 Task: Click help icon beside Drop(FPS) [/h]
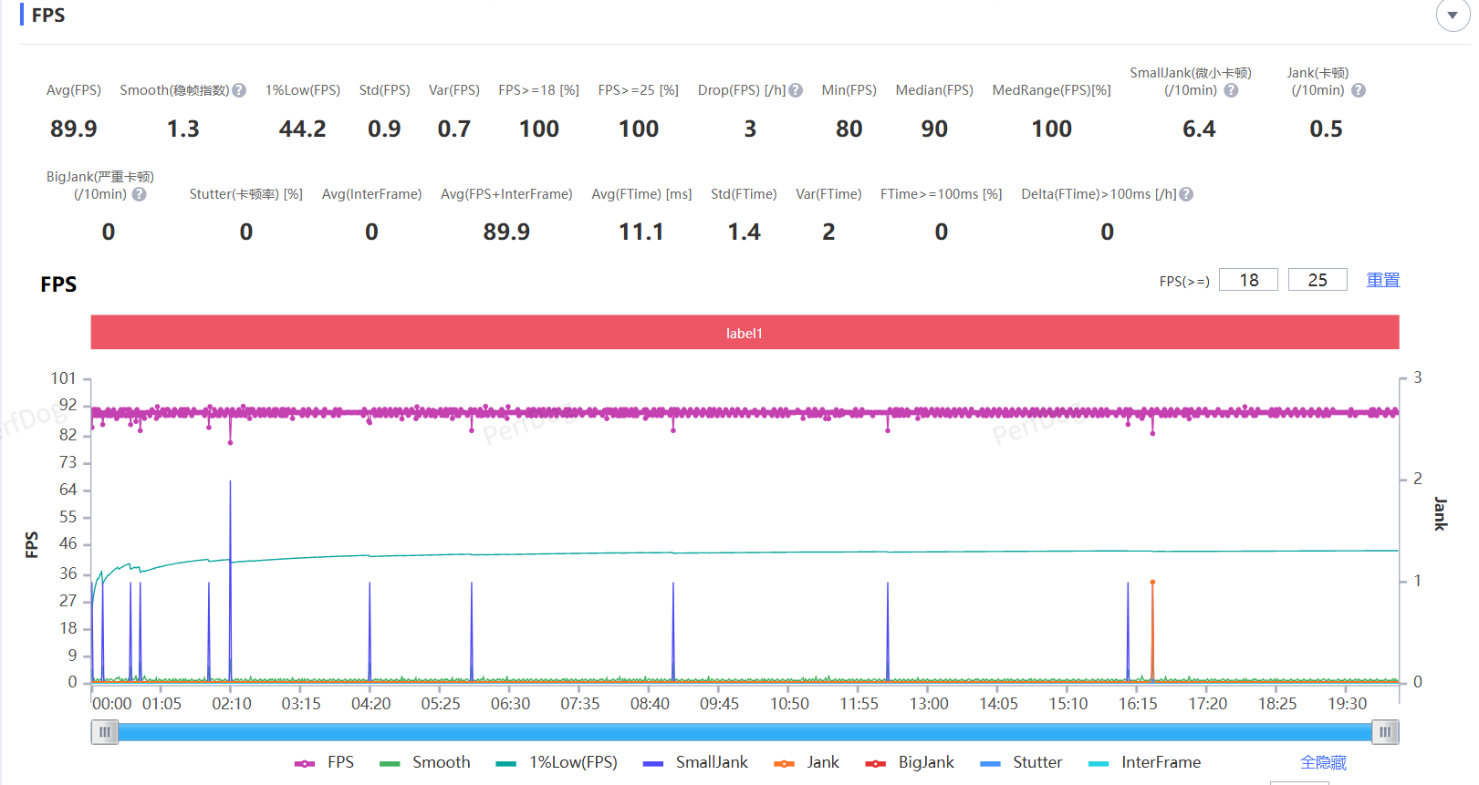[796, 90]
